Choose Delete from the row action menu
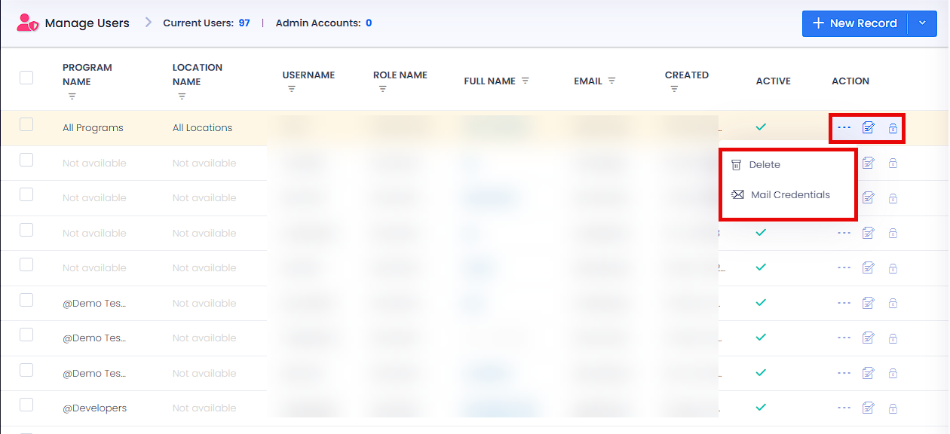The width and height of the screenshot is (950, 434). click(x=755, y=164)
